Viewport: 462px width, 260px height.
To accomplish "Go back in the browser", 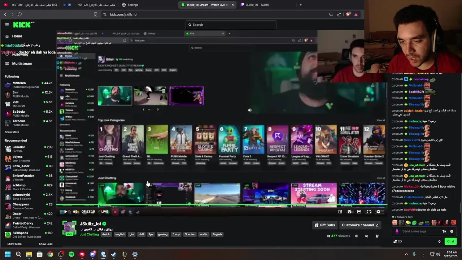I will click(x=5, y=14).
